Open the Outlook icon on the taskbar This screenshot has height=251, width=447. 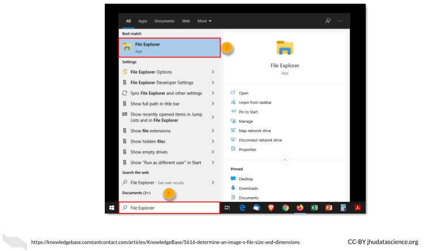click(257, 208)
